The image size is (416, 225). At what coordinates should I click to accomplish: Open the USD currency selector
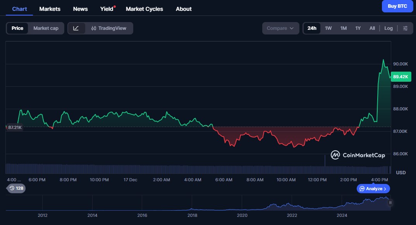coord(401,172)
